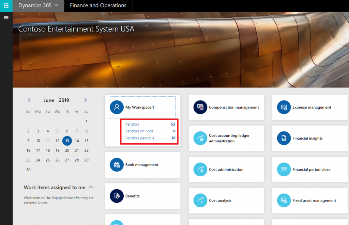Click the My Workspace 1 tile title
Image resolution: width=349 pixels, height=225 pixels.
pos(140,107)
